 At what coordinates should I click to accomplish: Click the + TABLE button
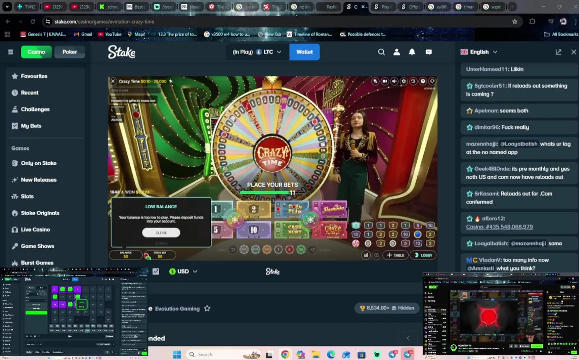point(395,255)
